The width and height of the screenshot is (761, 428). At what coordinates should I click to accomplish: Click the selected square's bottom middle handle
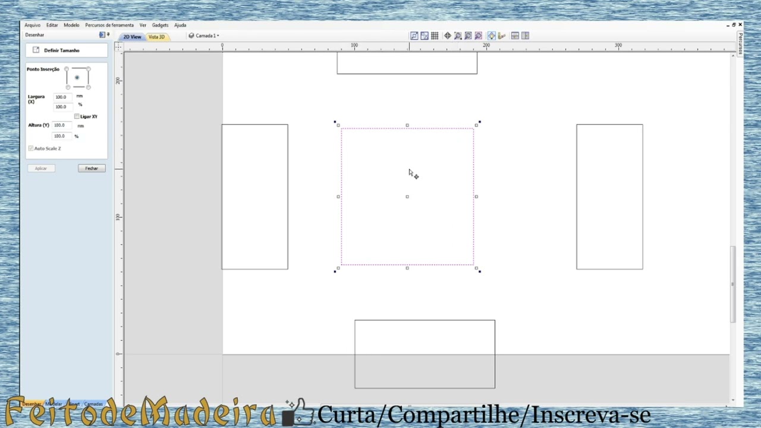point(407,268)
